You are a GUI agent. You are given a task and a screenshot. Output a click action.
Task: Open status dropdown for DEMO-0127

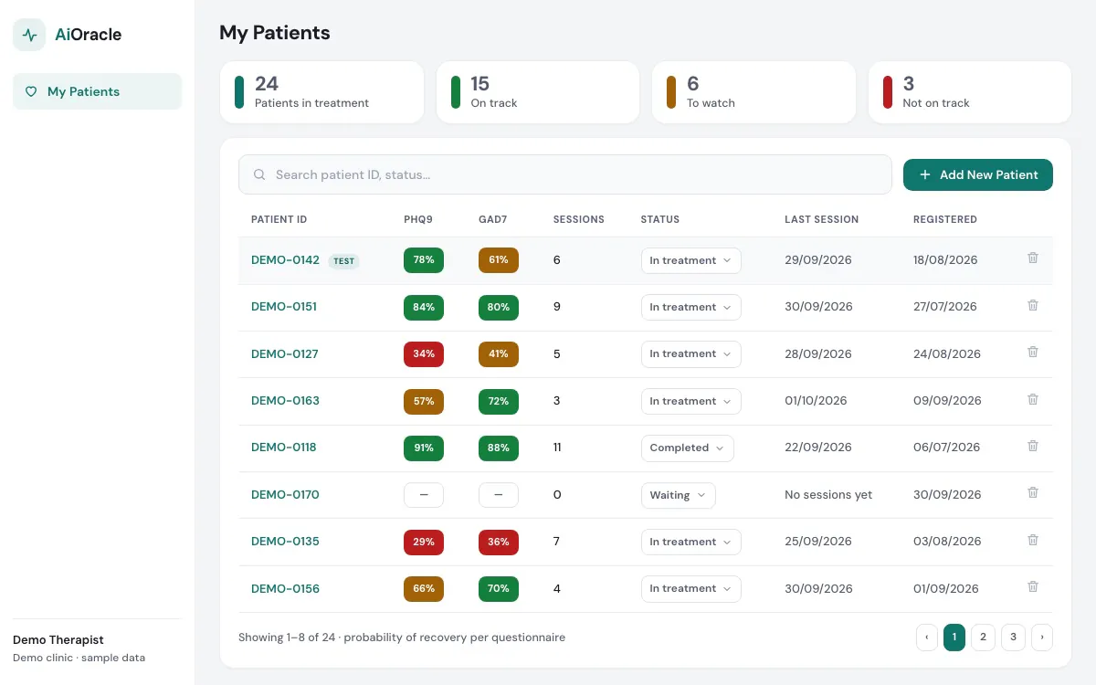pos(690,354)
